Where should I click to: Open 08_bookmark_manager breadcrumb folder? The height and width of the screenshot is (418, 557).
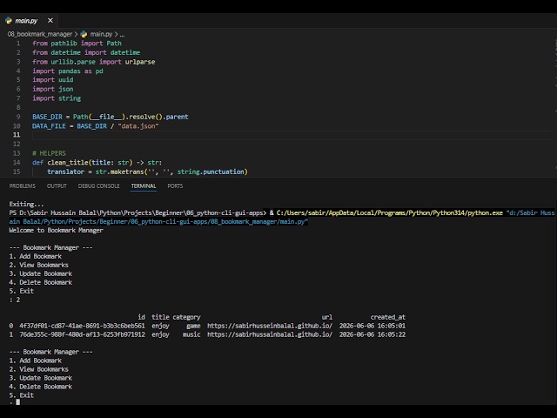pyautogui.click(x=40, y=34)
